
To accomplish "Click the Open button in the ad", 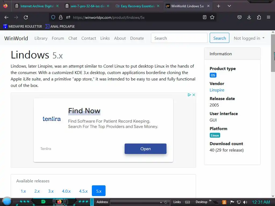I will 145,149.
